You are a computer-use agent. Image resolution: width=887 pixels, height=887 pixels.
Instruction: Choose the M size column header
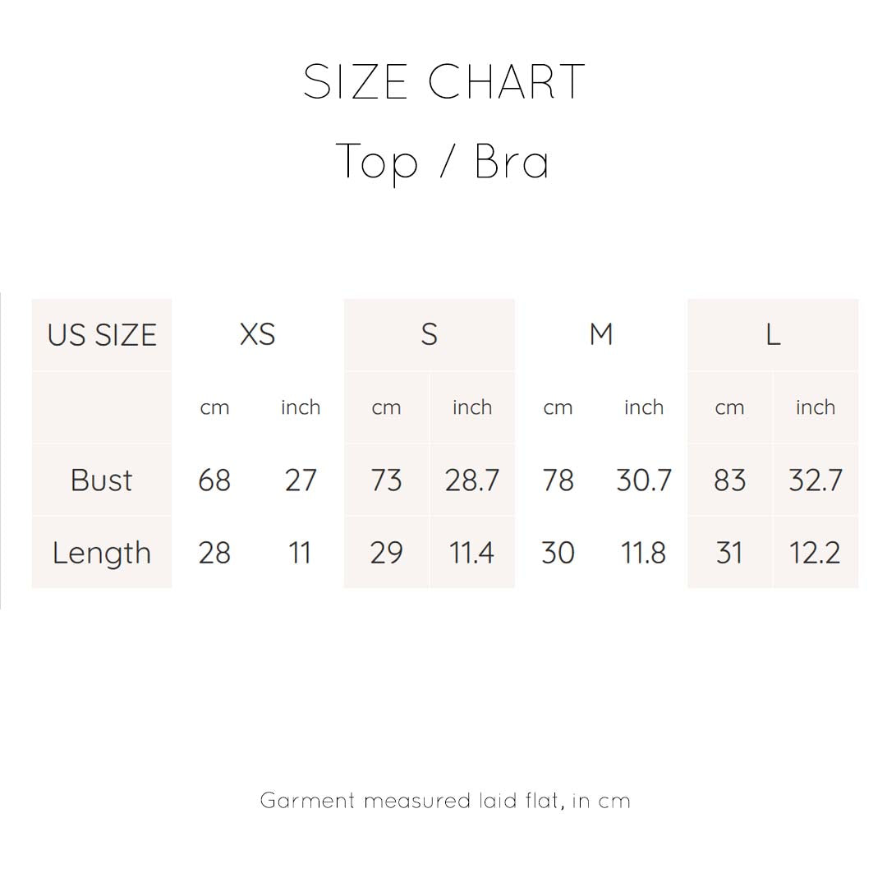(601, 335)
